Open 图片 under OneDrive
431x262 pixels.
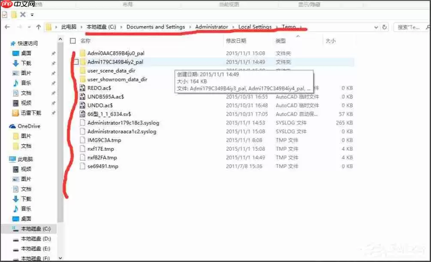26,136
